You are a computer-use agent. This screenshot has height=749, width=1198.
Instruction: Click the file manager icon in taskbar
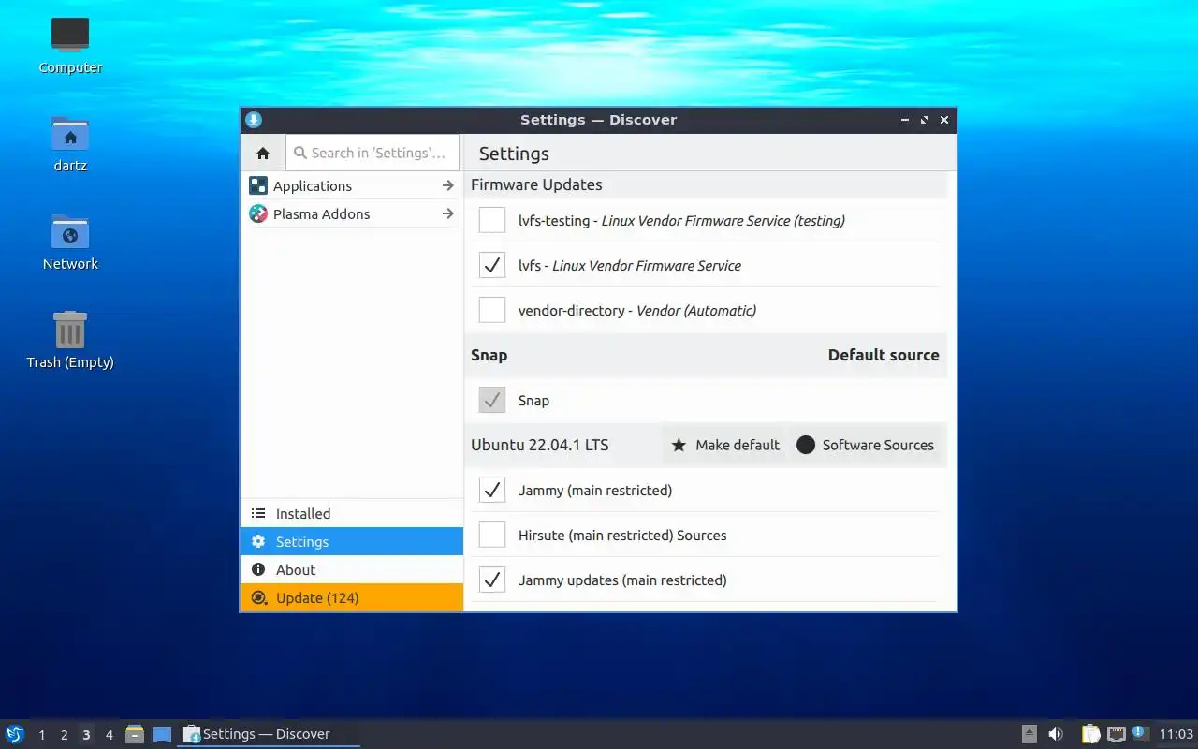(135, 734)
